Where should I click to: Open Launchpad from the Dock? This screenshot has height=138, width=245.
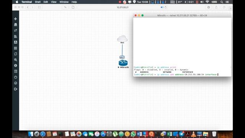pos(37,134)
